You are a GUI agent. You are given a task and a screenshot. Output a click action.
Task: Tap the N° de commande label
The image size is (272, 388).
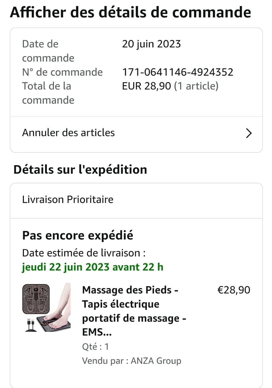tap(62, 72)
